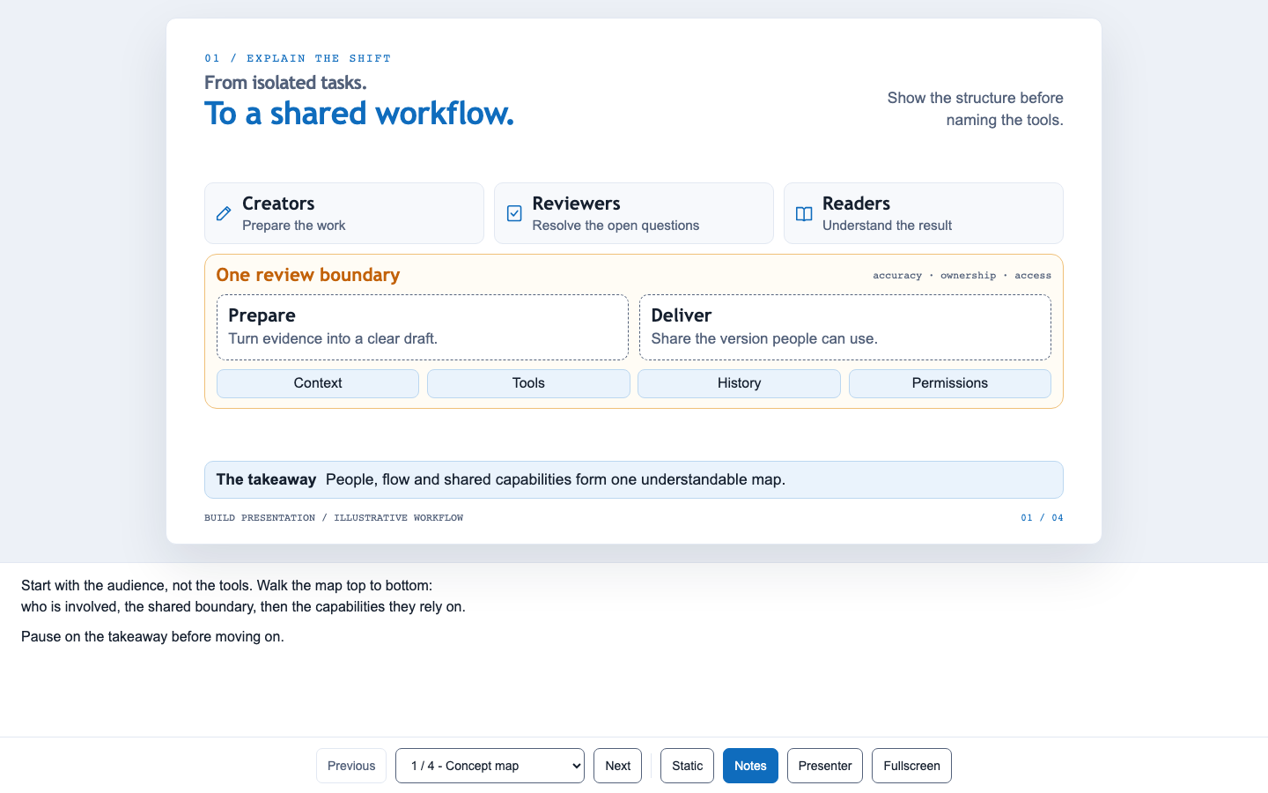Switch to Static view mode
The width and height of the screenshot is (1268, 793).
click(687, 766)
